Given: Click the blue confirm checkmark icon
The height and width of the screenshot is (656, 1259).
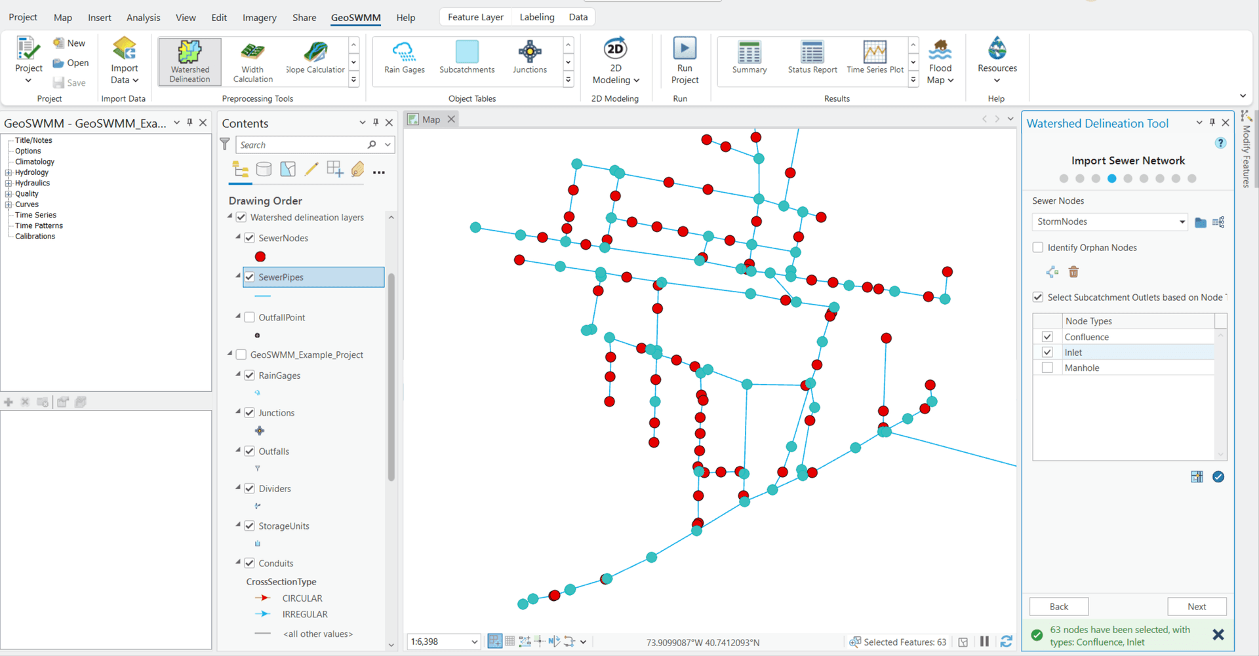Looking at the screenshot, I should point(1218,477).
